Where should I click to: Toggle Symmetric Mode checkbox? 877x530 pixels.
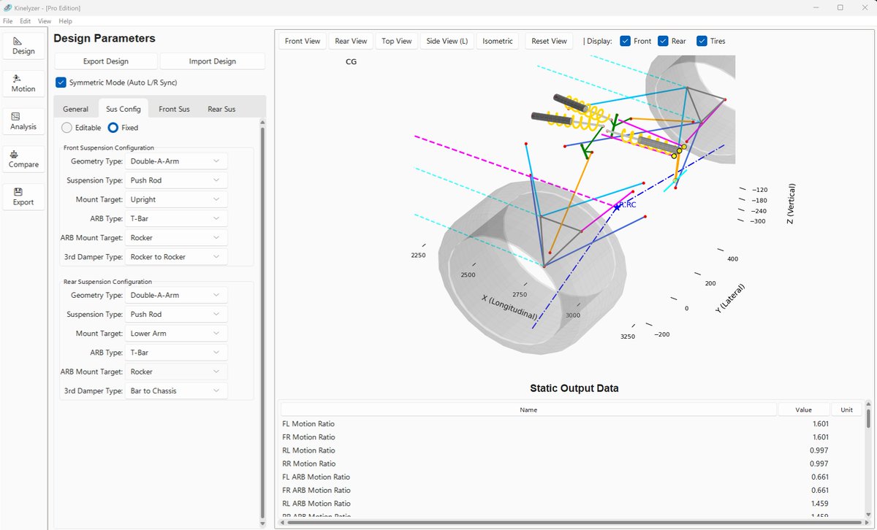(61, 82)
